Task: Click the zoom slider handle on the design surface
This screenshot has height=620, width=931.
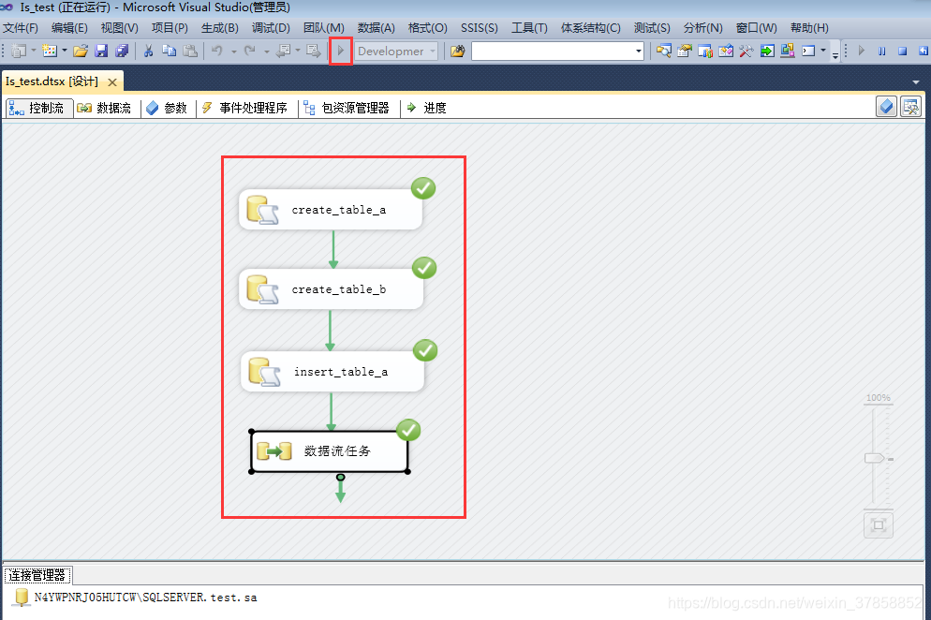Action: (x=875, y=458)
